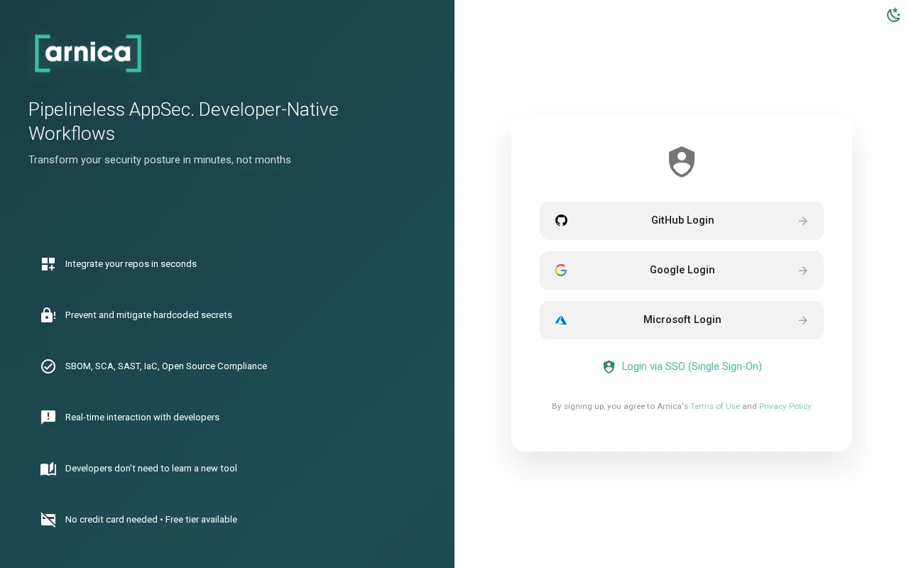The width and height of the screenshot is (909, 568).
Task: Click the SBOM compliance checkmark icon
Action: tap(48, 366)
